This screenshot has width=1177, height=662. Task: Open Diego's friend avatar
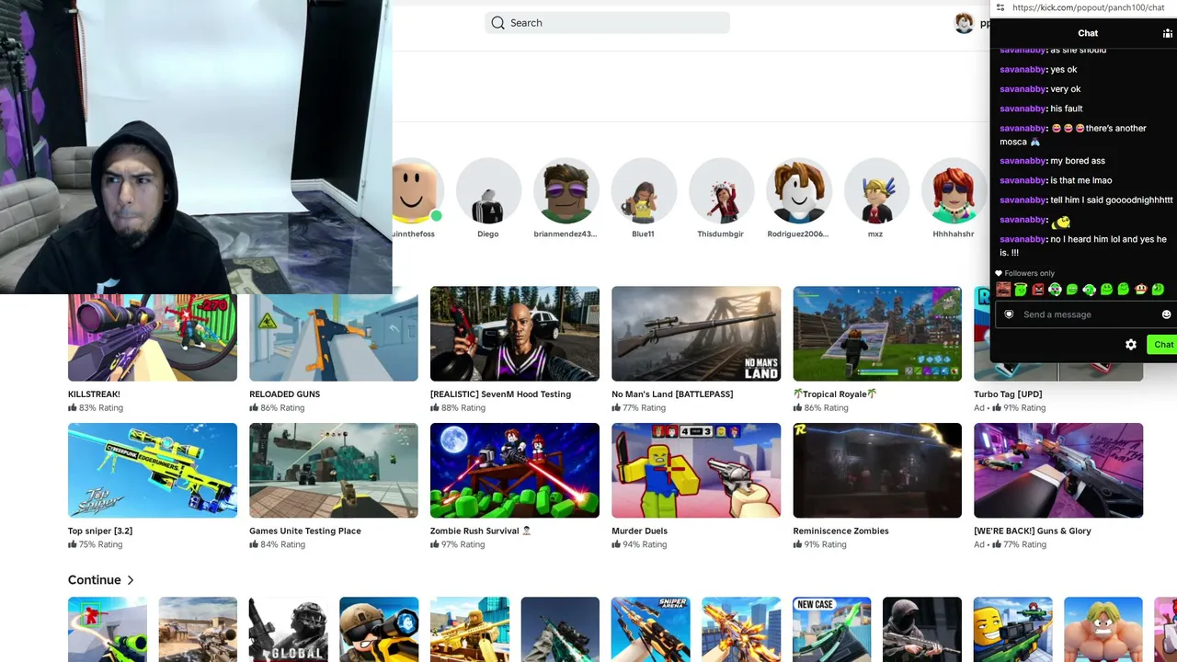click(x=488, y=191)
